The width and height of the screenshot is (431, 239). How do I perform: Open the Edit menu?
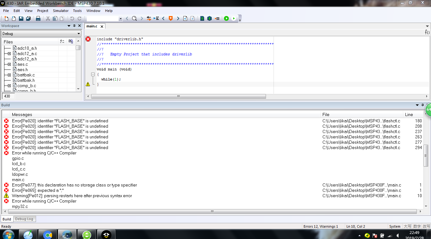(x=17, y=11)
